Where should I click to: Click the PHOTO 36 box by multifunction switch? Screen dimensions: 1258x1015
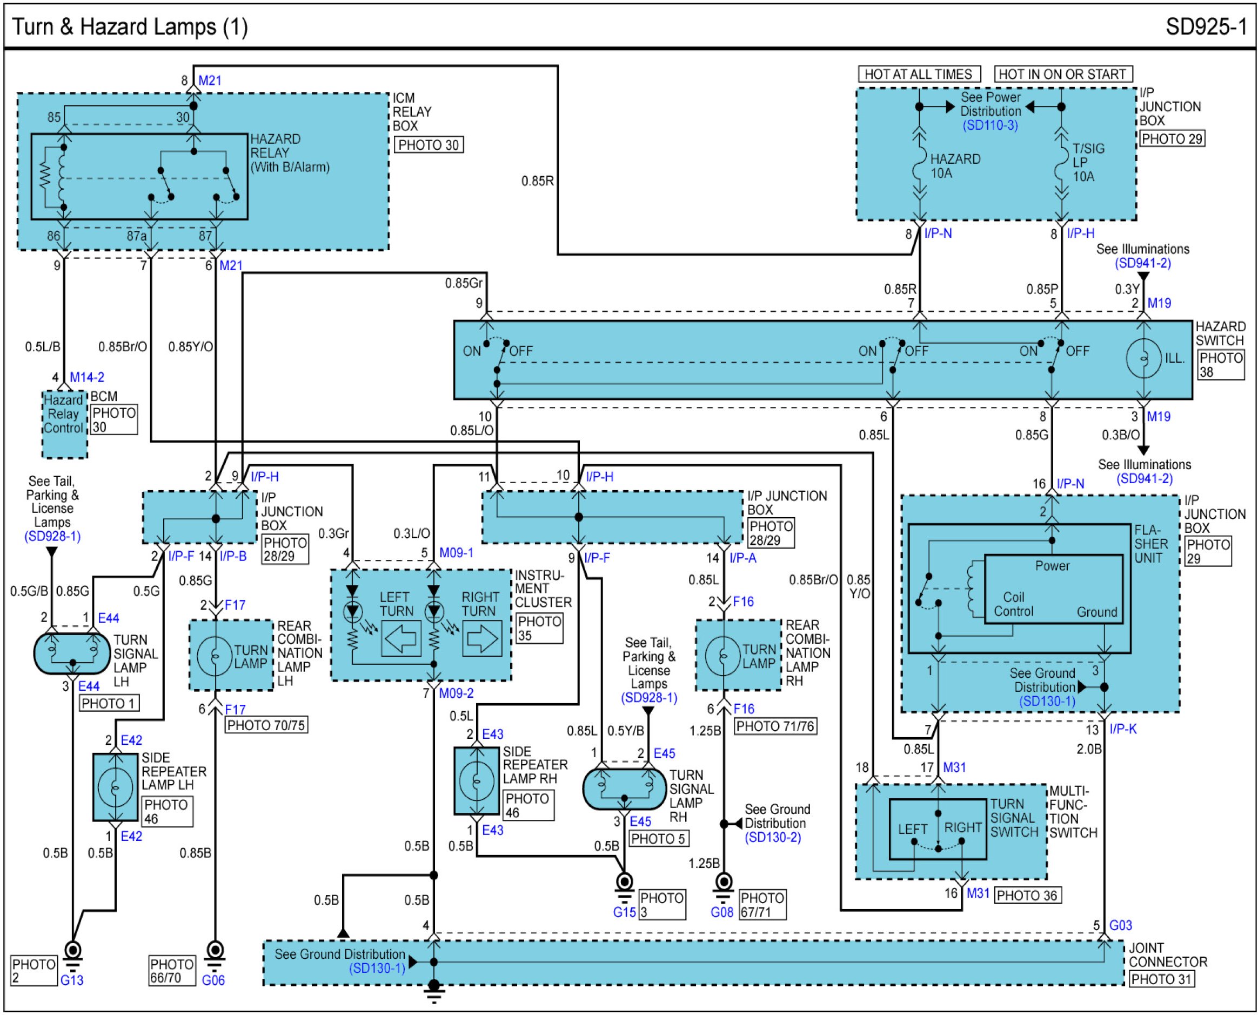[x=1027, y=895]
